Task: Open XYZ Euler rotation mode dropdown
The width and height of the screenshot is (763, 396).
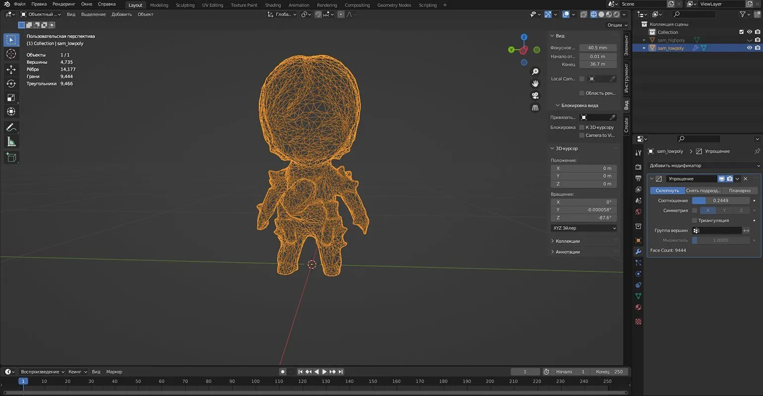Action: point(584,228)
